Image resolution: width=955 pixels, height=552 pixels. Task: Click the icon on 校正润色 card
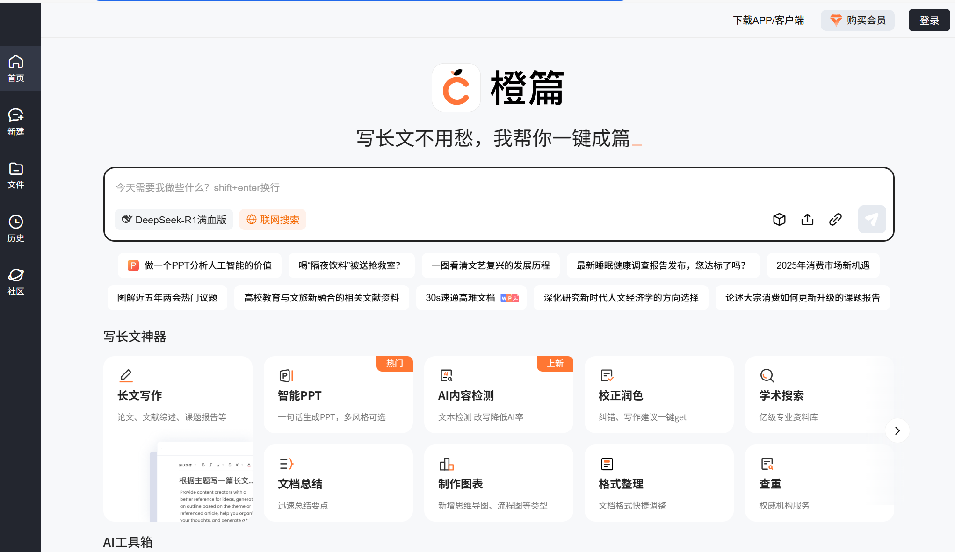pos(607,375)
